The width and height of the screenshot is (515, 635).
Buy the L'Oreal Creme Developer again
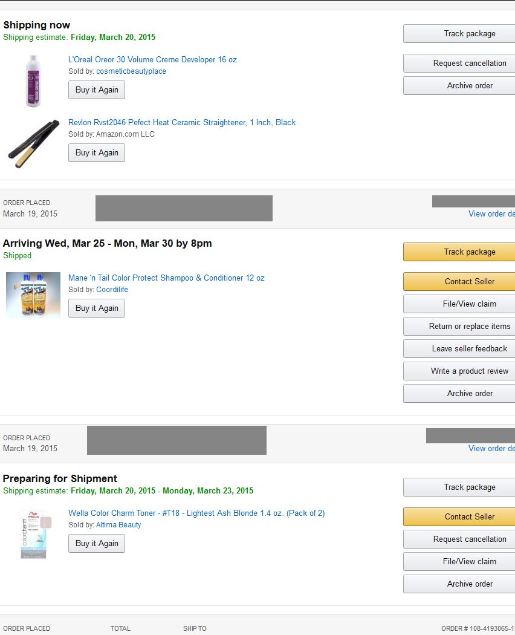(97, 90)
